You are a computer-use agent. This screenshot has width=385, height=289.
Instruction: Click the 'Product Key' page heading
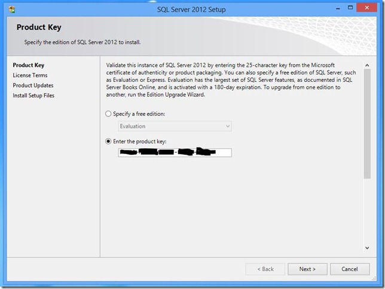pyautogui.click(x=39, y=27)
